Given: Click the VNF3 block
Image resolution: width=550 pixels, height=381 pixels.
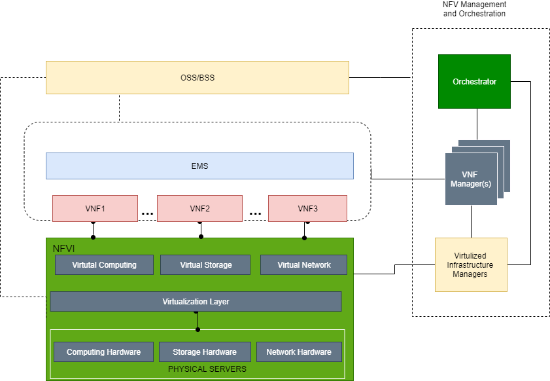Looking at the screenshot, I should click(307, 209).
